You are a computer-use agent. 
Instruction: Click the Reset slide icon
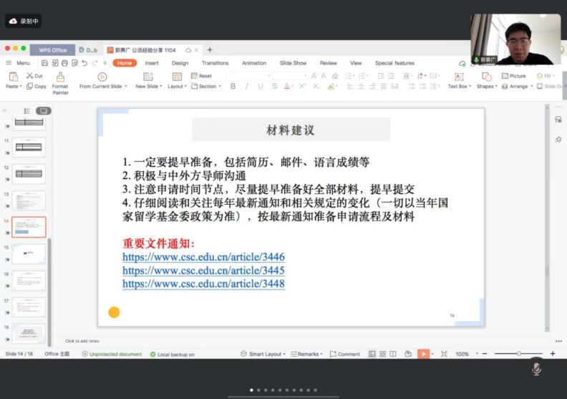[x=195, y=75]
